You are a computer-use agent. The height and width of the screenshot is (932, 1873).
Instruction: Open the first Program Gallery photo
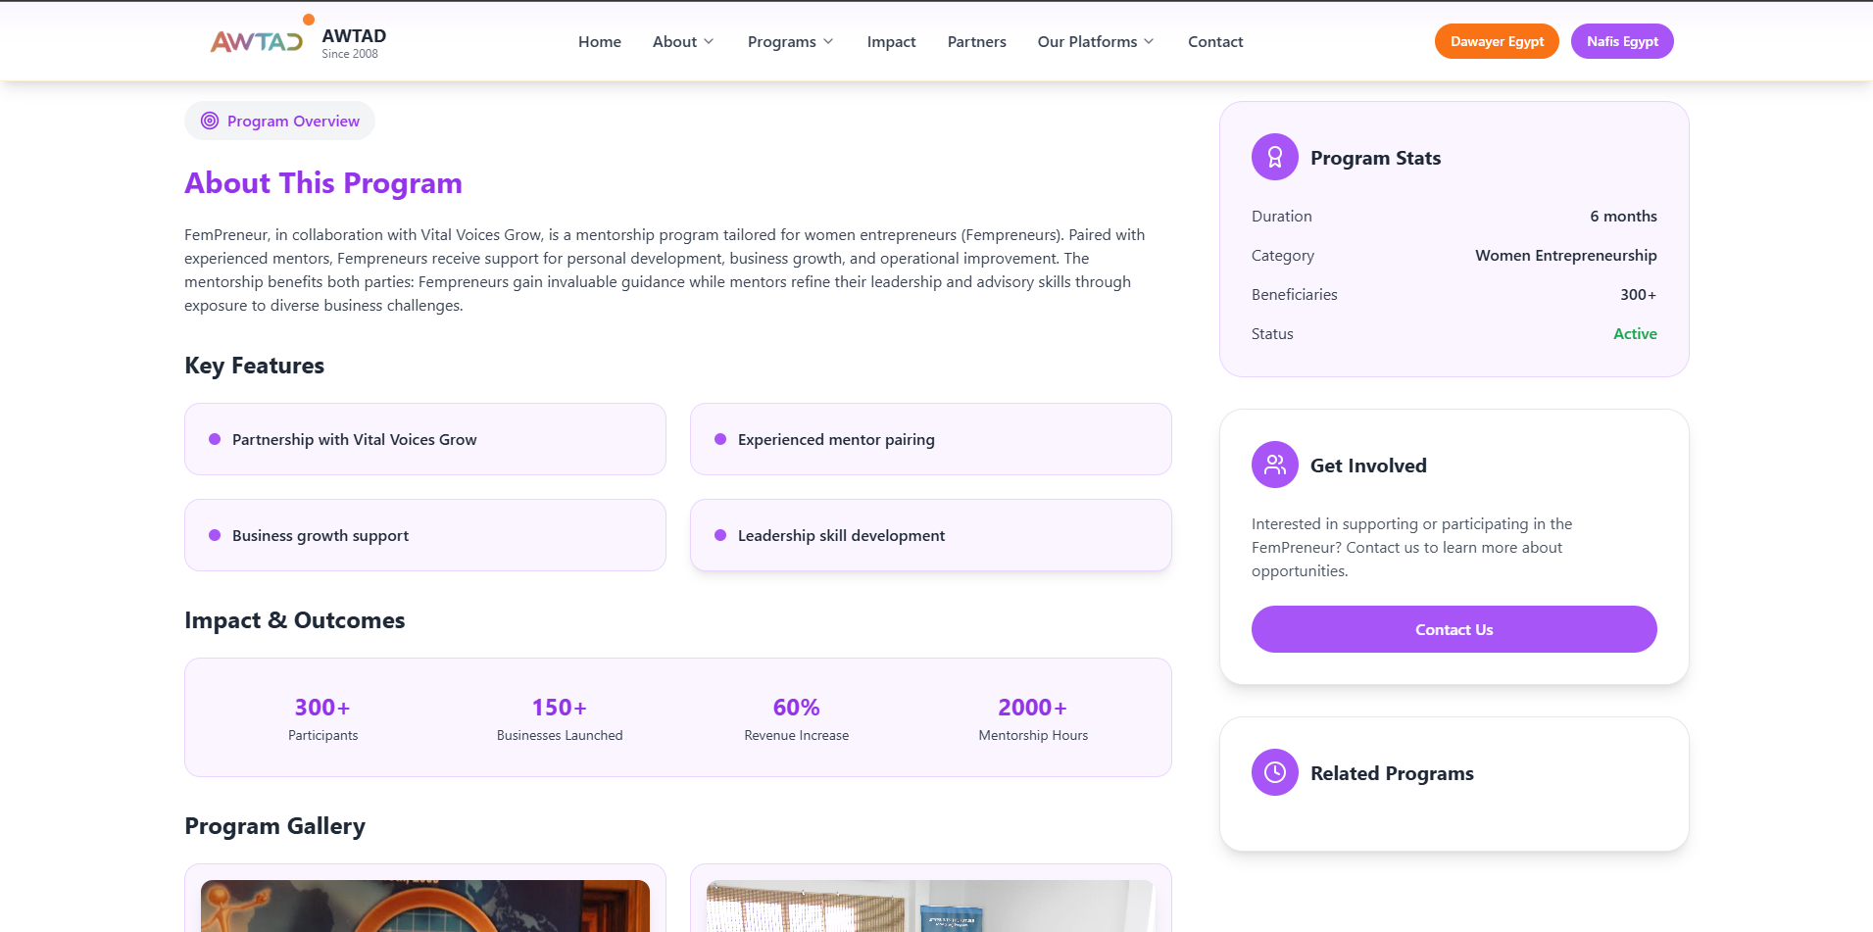[x=424, y=906]
